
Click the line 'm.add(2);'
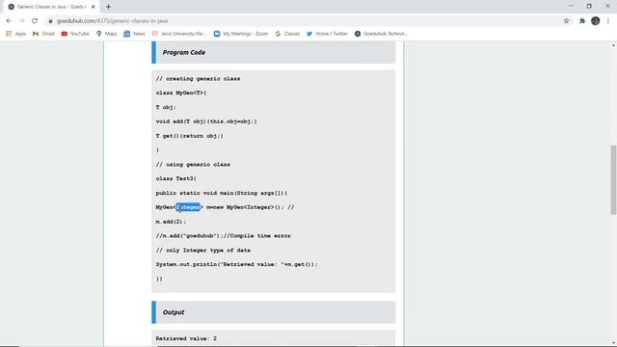tap(171, 222)
